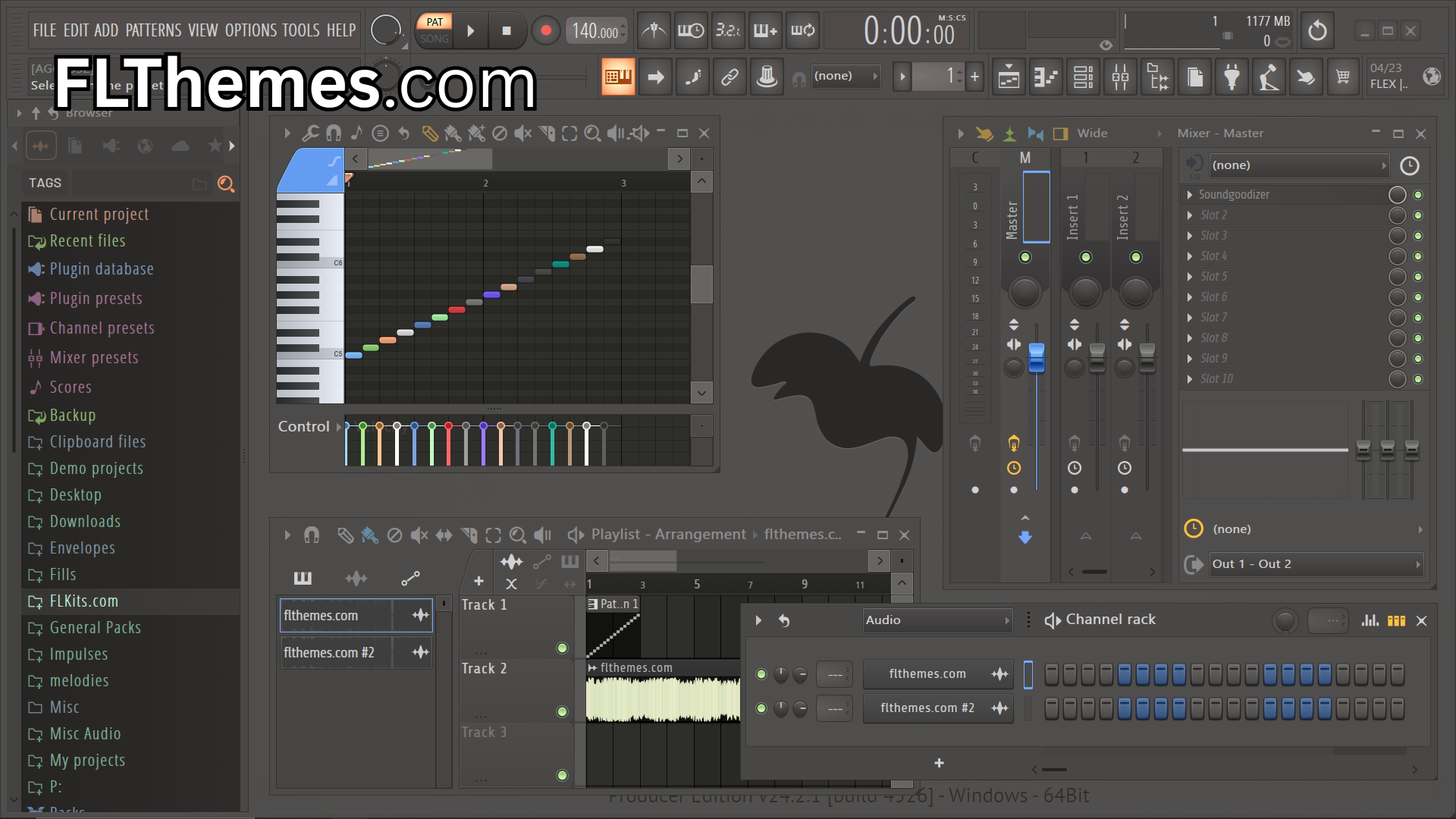Open the OPTIONS menu
Screen dimensions: 1456x819
pyautogui.click(x=251, y=30)
